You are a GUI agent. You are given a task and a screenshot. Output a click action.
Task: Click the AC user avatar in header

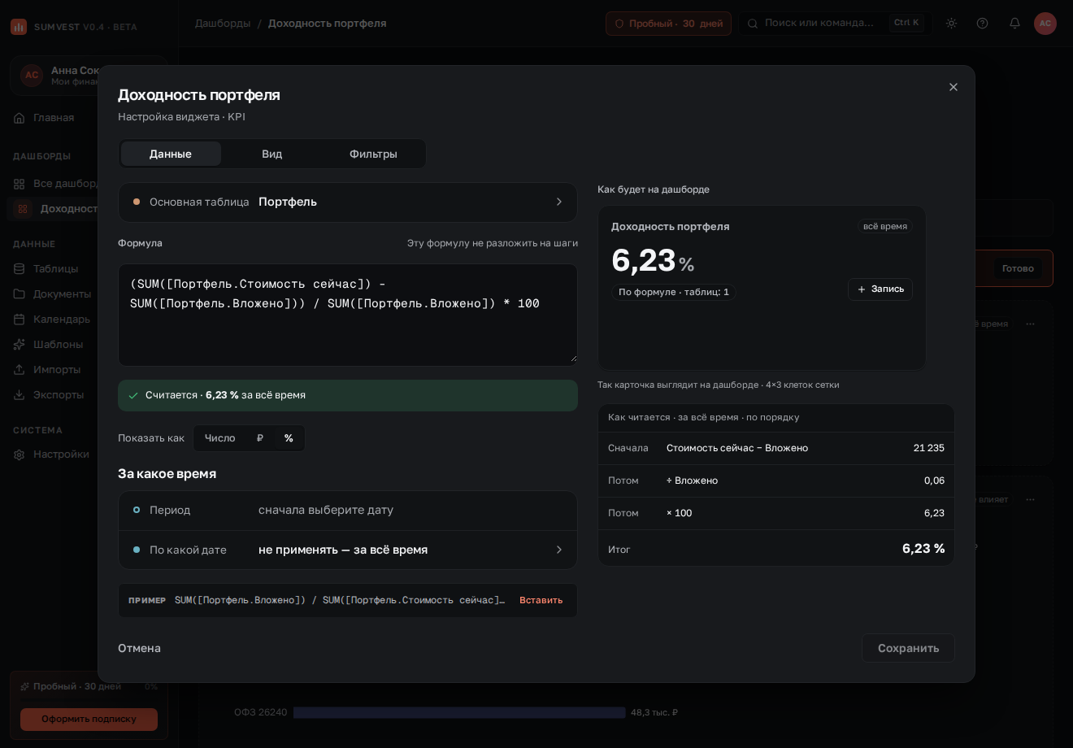coord(1045,23)
